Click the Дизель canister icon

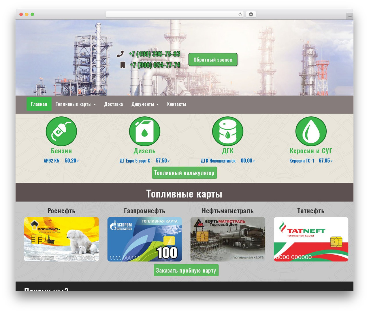pyautogui.click(x=144, y=131)
